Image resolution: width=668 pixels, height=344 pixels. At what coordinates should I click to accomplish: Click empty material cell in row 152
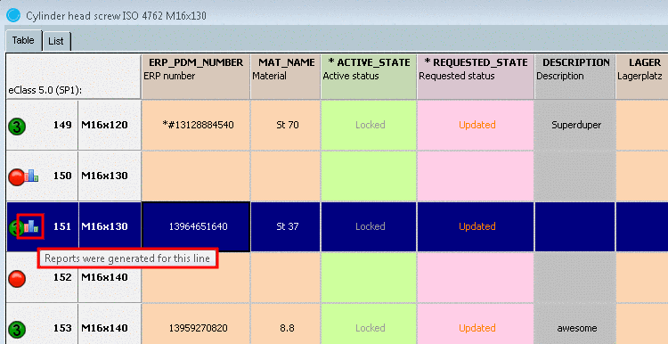click(x=285, y=277)
